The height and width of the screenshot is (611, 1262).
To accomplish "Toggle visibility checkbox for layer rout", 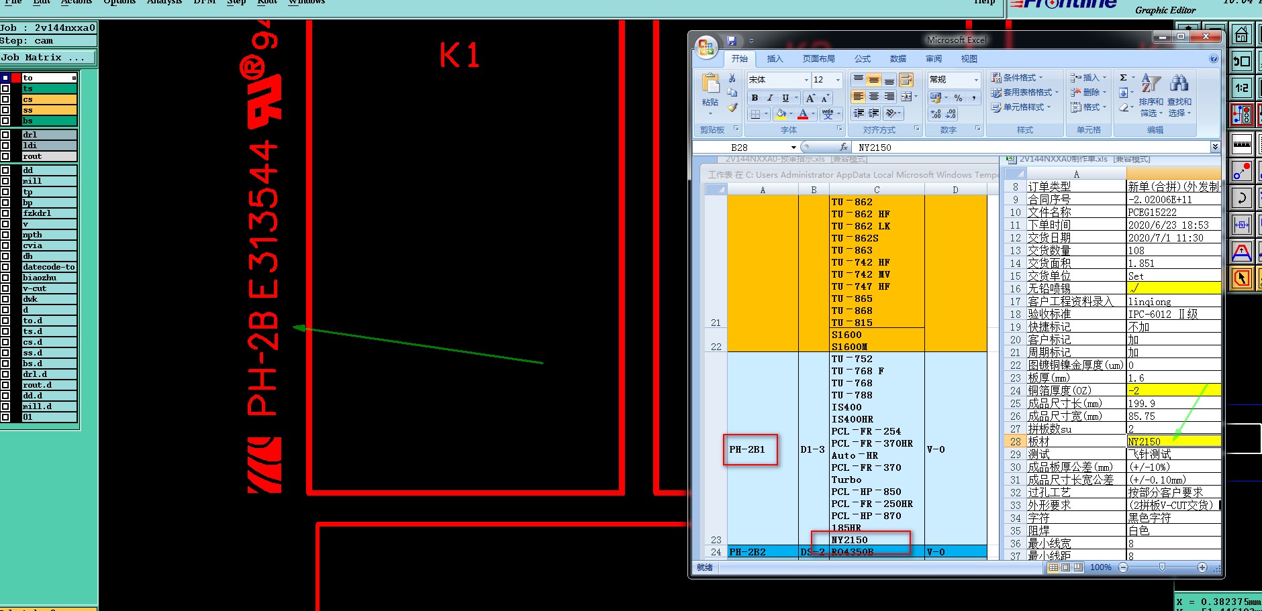I will pyautogui.click(x=5, y=156).
